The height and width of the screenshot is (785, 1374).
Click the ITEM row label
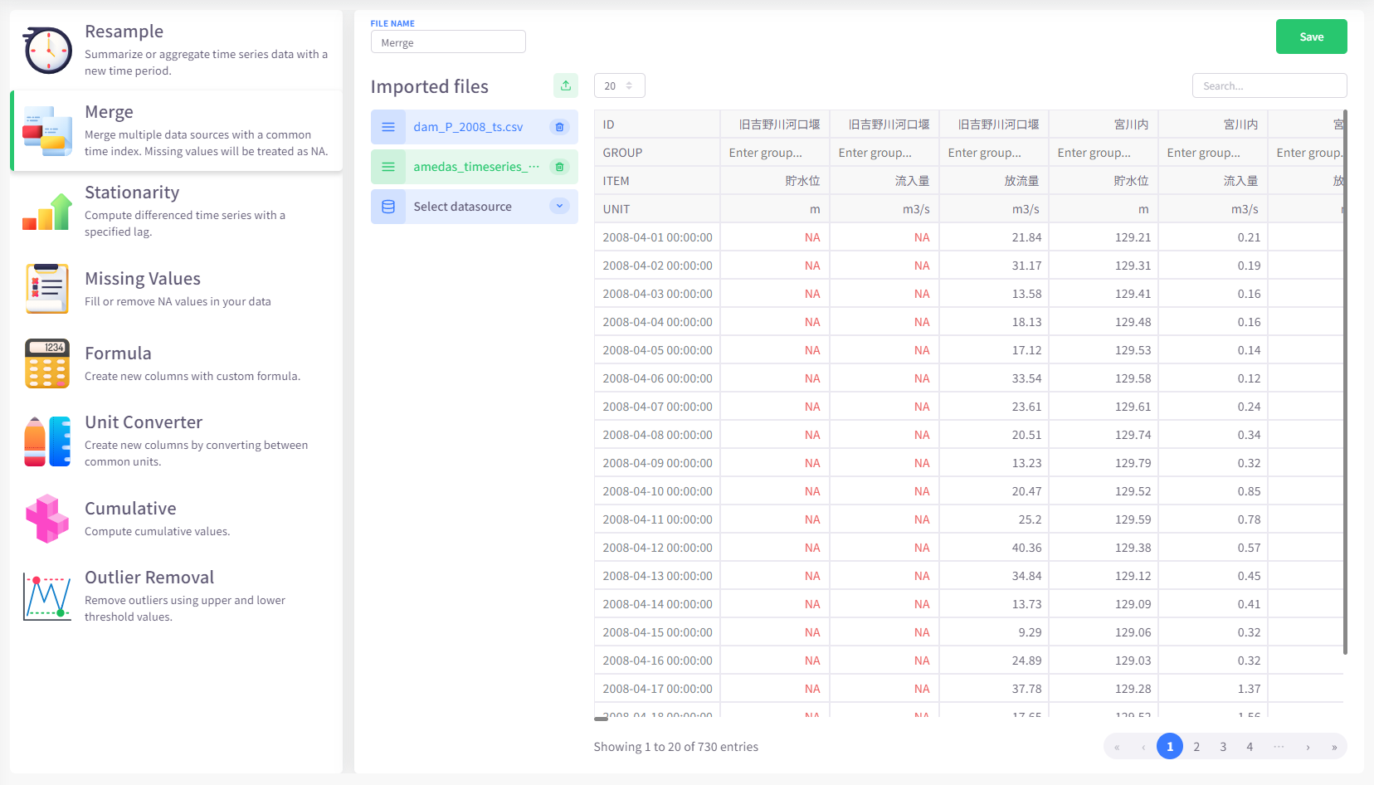click(616, 181)
